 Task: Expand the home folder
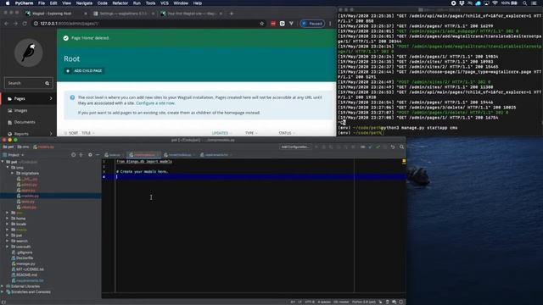[x=8, y=219]
